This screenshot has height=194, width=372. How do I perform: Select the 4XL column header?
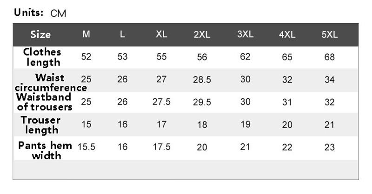pos(287,35)
